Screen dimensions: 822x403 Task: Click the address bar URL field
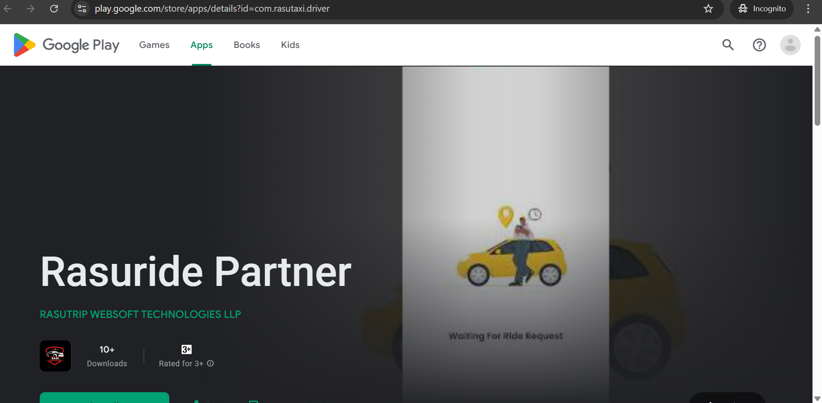389,9
